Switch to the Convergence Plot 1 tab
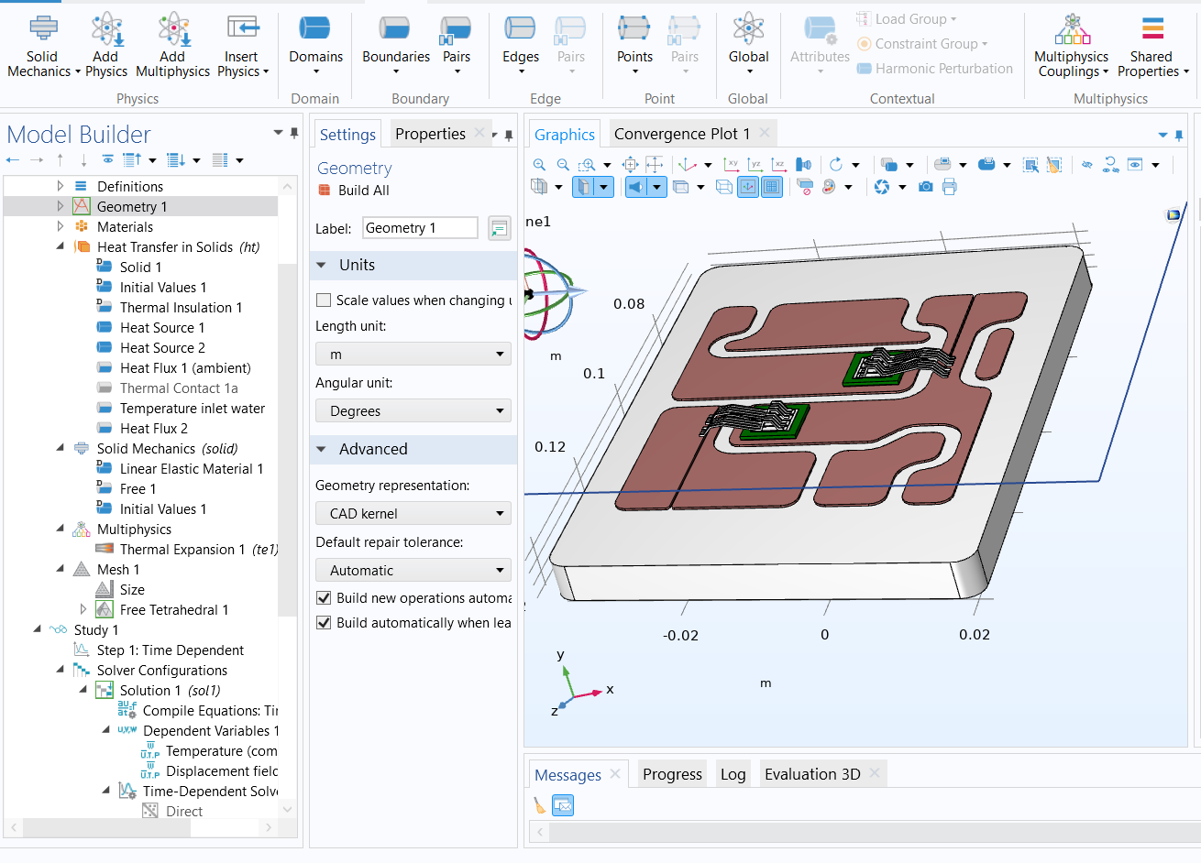Viewport: 1201px width, 863px height. point(681,134)
